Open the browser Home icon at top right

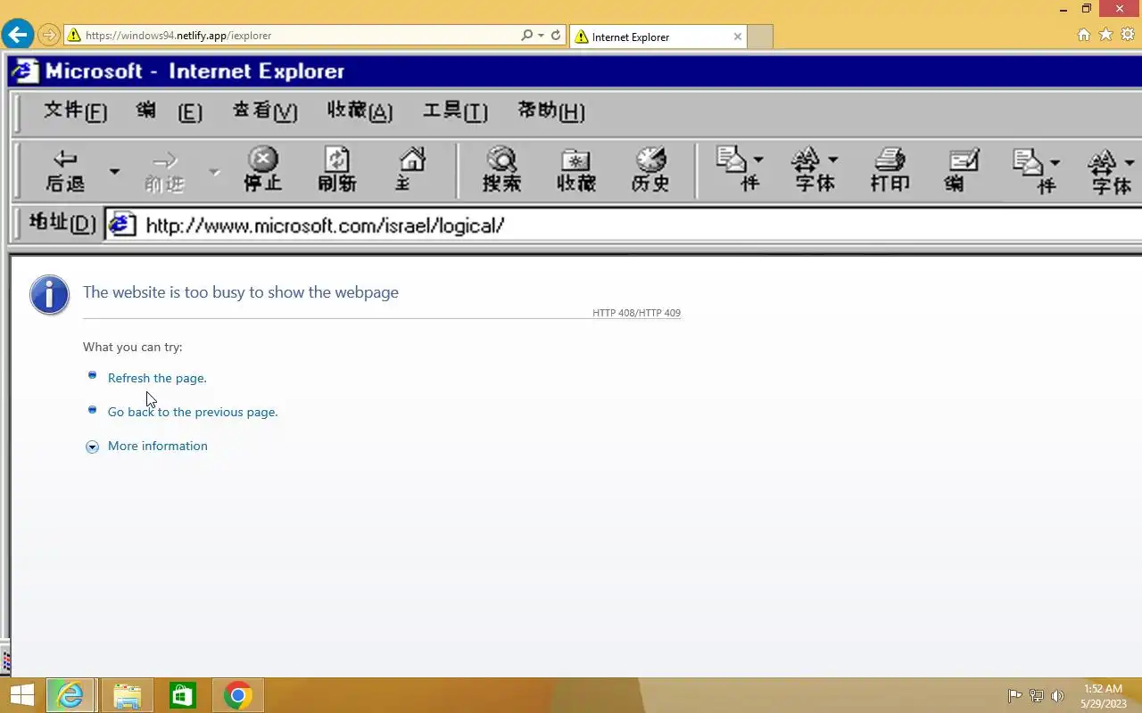click(x=1084, y=35)
